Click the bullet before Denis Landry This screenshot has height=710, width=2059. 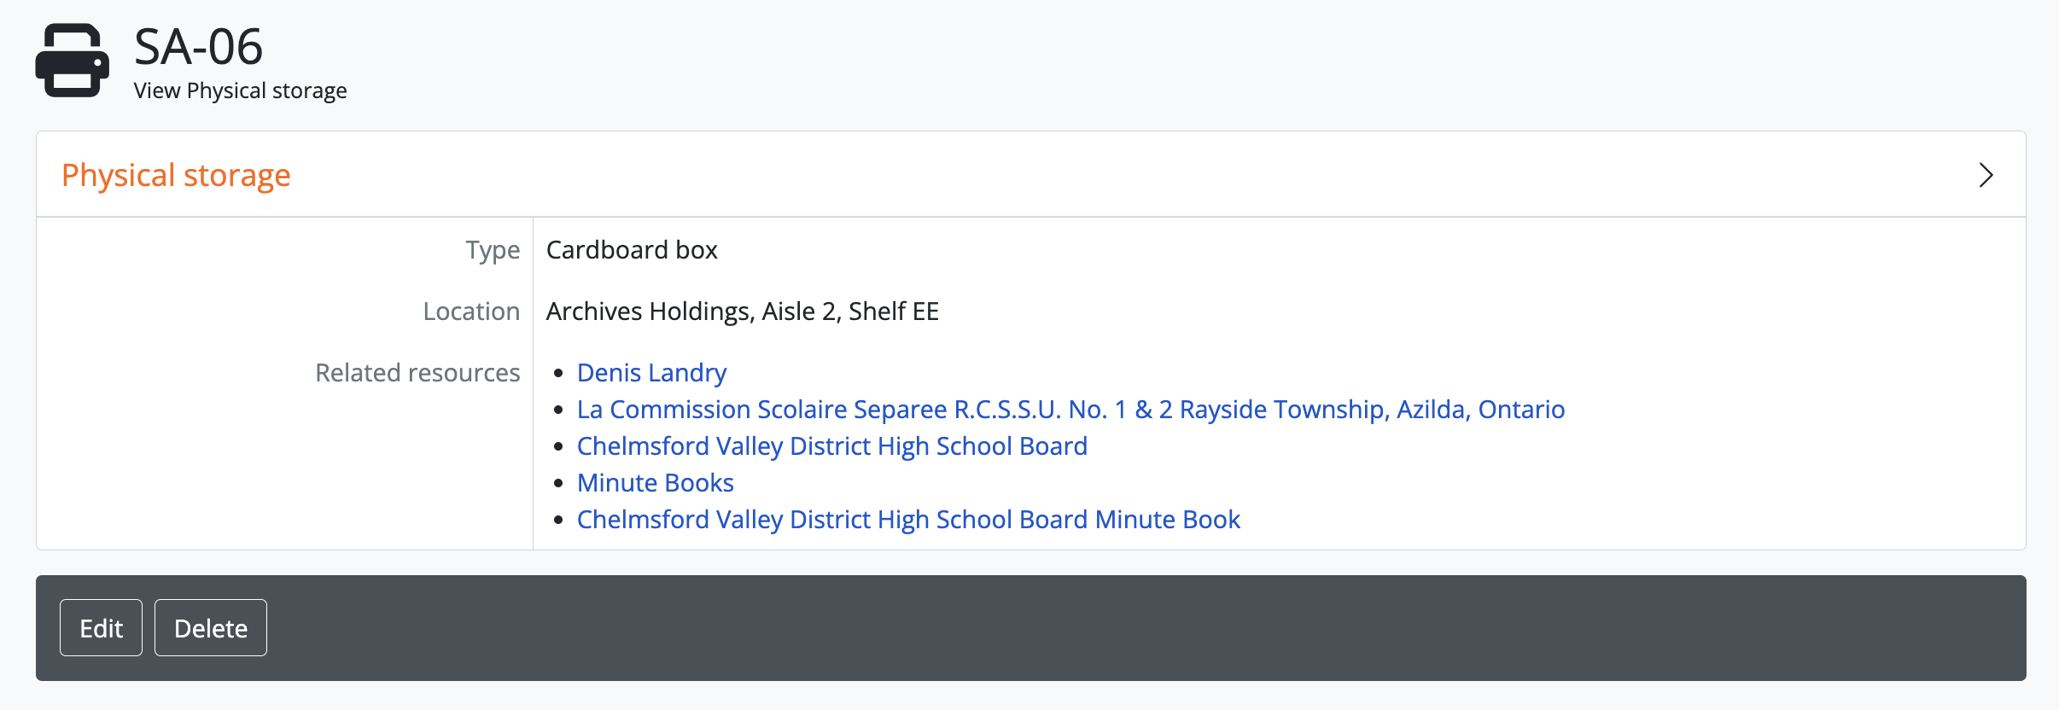pyautogui.click(x=558, y=373)
